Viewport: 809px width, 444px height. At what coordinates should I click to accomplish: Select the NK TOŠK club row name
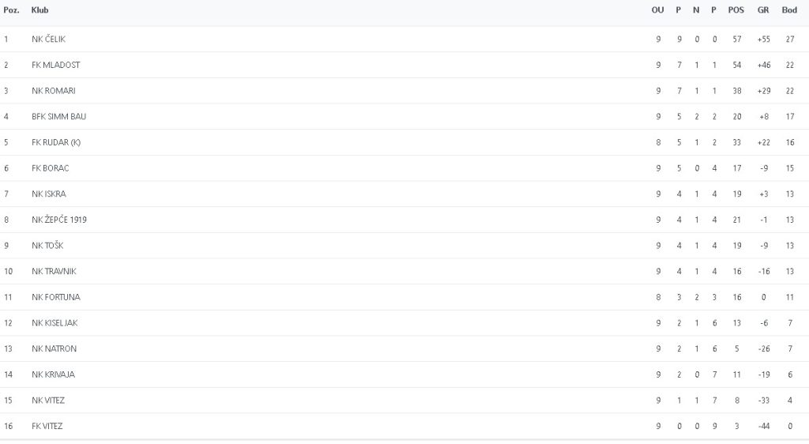coord(47,245)
